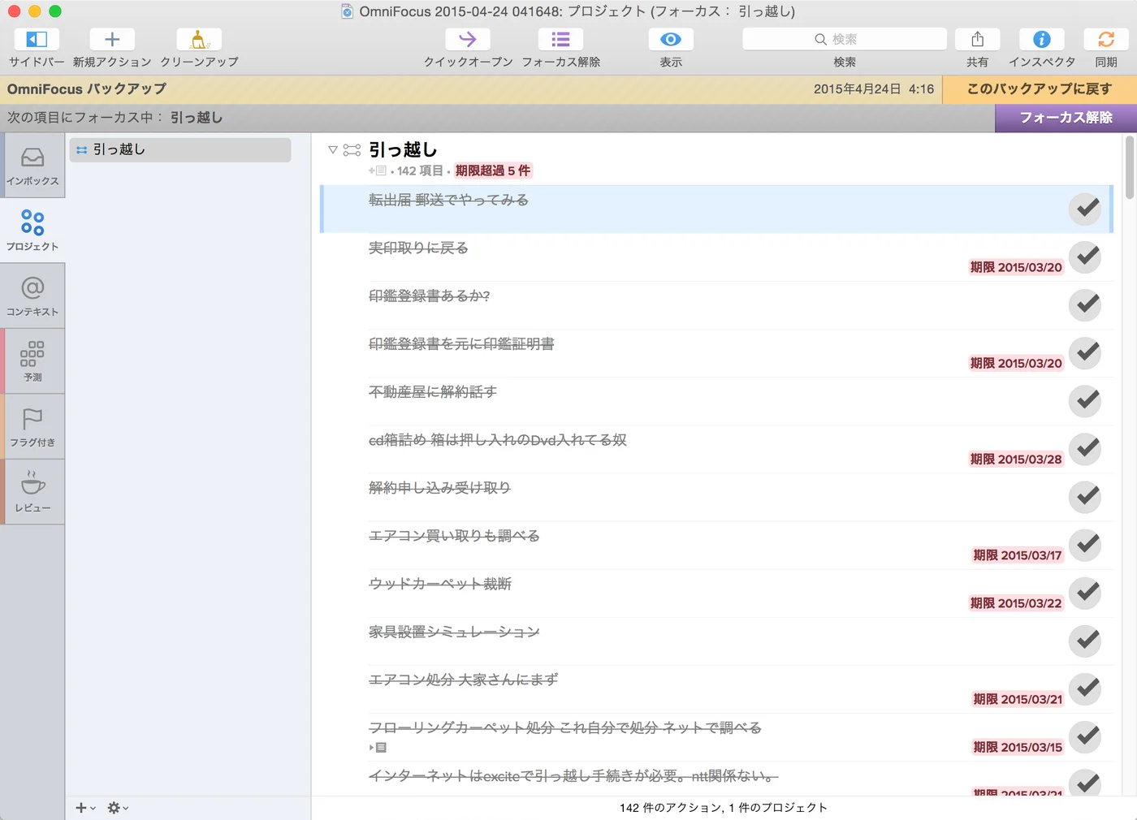The width and height of the screenshot is (1137, 820).
Task: Select the 家具設置シミュレーション task row
Action: pyautogui.click(x=718, y=641)
